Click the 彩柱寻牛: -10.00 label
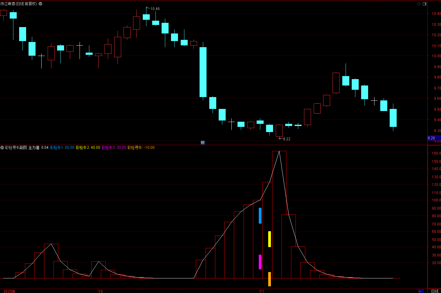441x293 pixels. (x=141, y=148)
